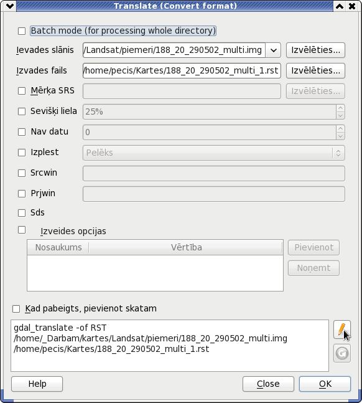The height and width of the screenshot is (403, 362).
Task: Open Help for the dialog
Action: (37, 384)
